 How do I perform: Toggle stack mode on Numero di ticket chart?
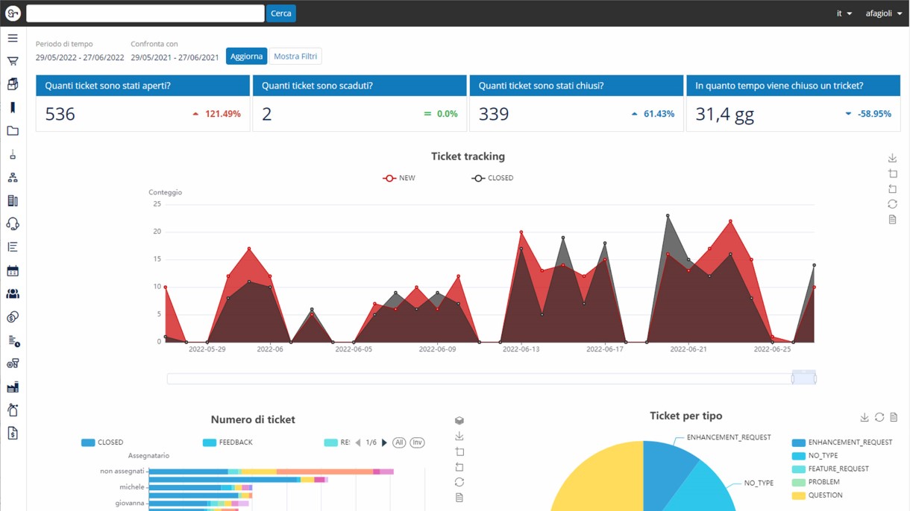click(x=459, y=421)
